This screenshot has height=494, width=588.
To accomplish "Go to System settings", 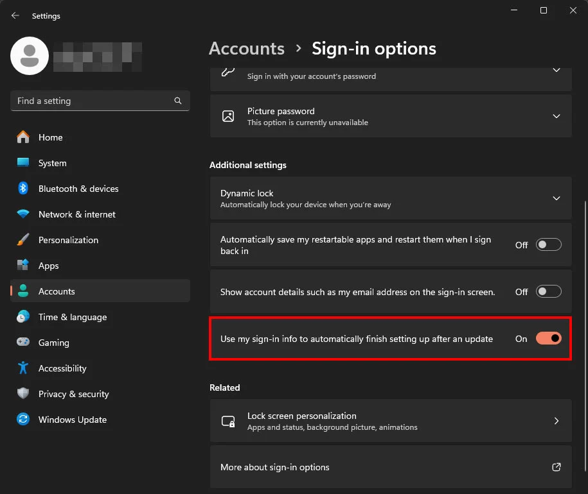I will pos(100,163).
